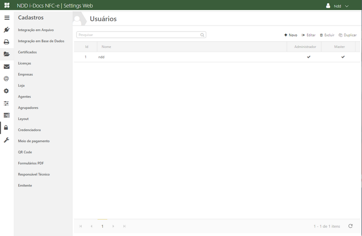The height and width of the screenshot is (236, 362).
Task: Open the envelope mail sidebar icon
Action: pos(7,67)
